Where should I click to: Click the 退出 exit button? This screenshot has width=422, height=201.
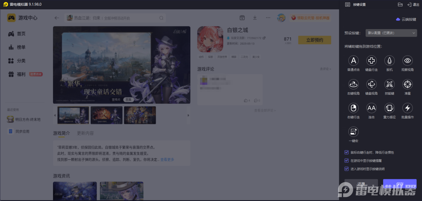(x=413, y=4)
